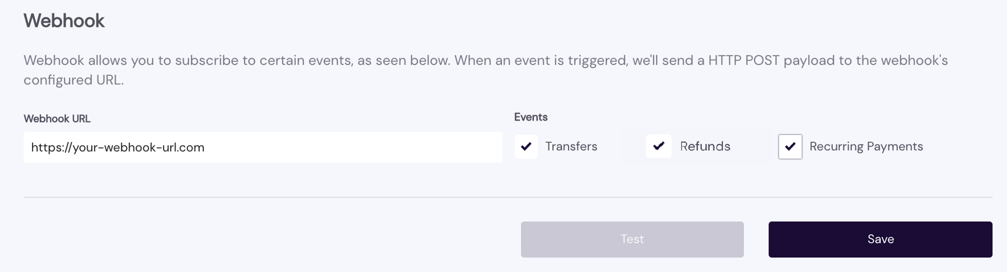The height and width of the screenshot is (272, 1007).
Task: Click the horizontal divider above the buttons
Action: [508, 197]
